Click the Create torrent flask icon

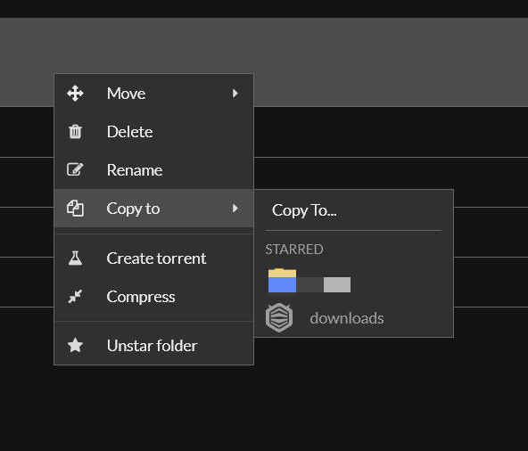[x=75, y=258]
